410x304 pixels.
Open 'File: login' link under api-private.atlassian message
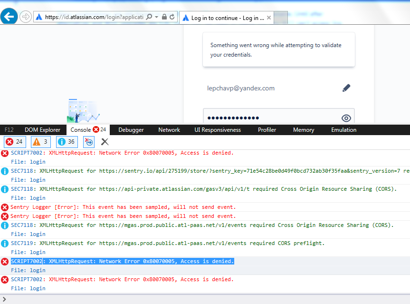28,198
